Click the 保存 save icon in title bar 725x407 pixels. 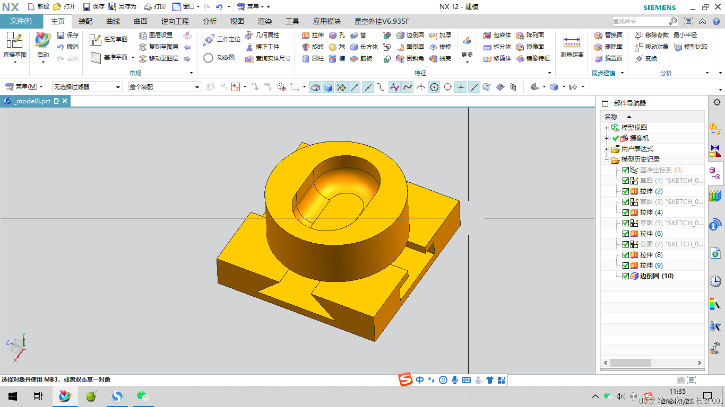click(93, 7)
